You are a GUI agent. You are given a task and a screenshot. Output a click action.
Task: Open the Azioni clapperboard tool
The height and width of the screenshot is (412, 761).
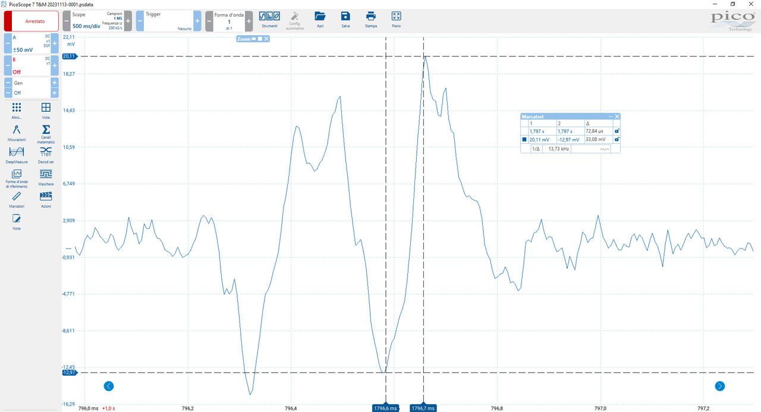(46, 200)
